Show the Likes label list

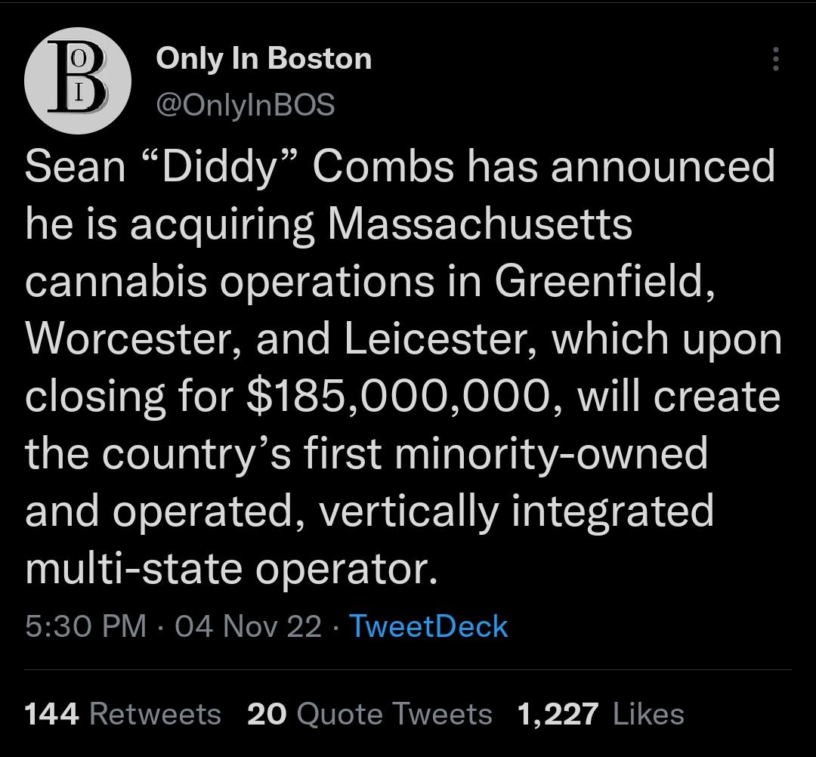[649, 714]
